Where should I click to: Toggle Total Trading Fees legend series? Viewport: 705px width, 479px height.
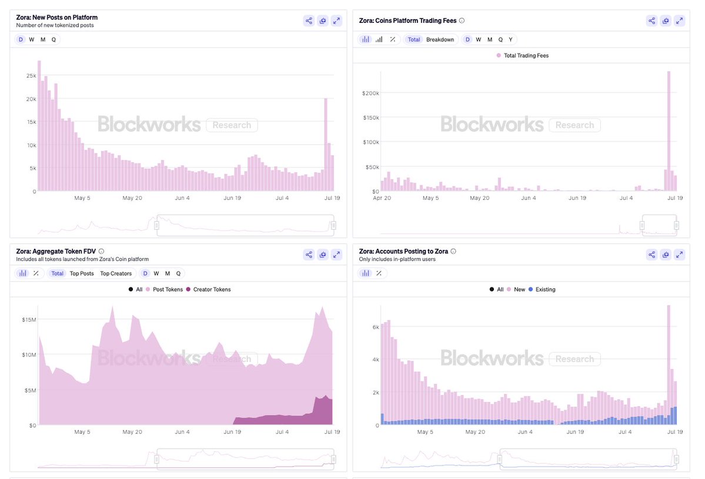523,56
